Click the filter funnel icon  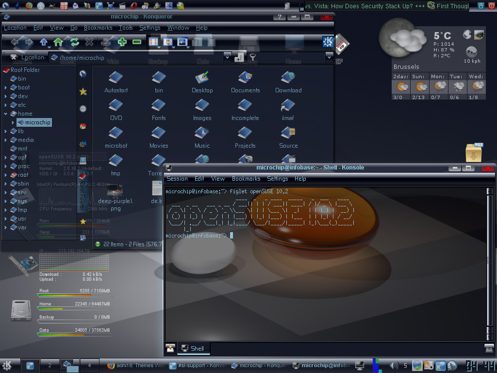[252, 57]
